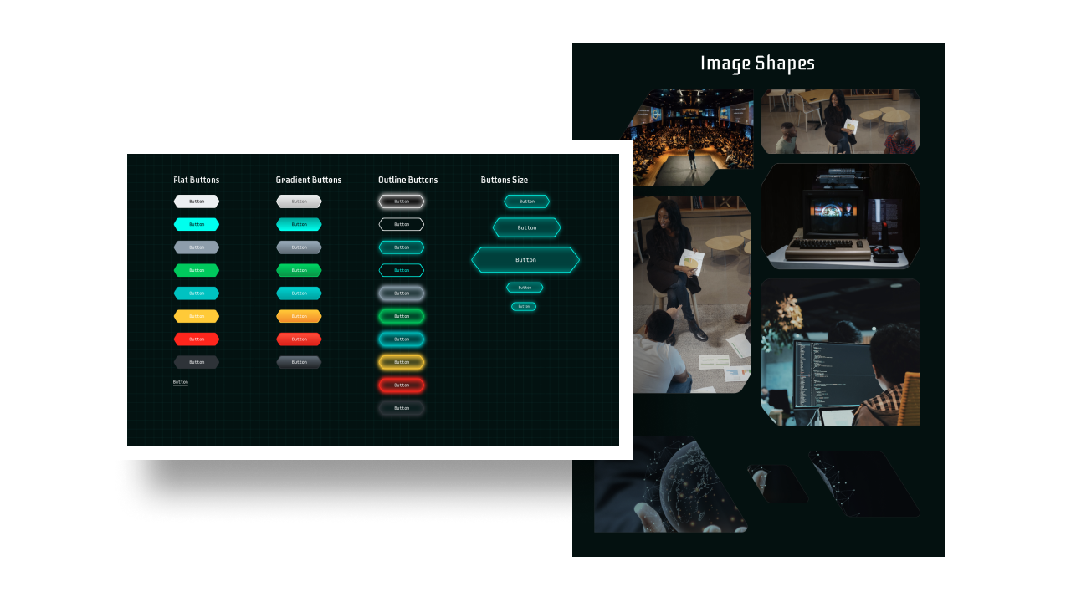Click the underlined text link button
Screen dimensions: 1071x602
point(181,382)
